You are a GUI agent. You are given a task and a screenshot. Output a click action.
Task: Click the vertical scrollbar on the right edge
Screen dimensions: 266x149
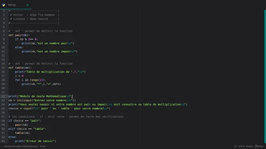(x=265, y=76)
